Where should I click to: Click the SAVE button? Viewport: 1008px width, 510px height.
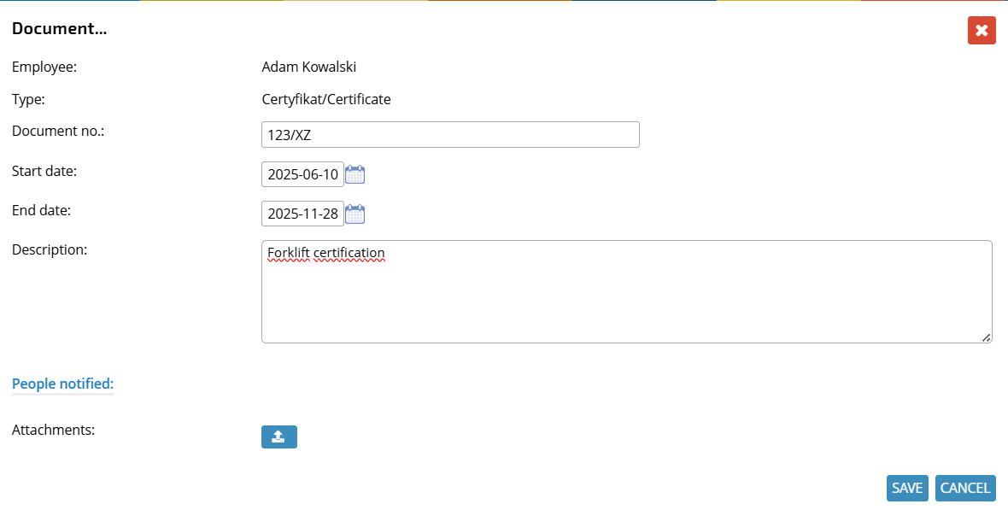tap(907, 488)
